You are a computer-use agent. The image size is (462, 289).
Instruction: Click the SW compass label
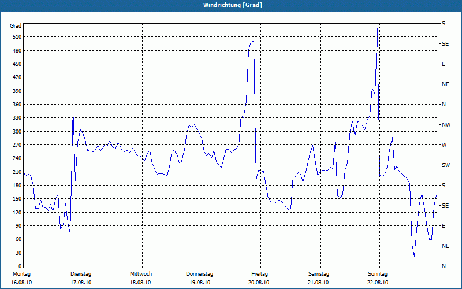click(446, 165)
